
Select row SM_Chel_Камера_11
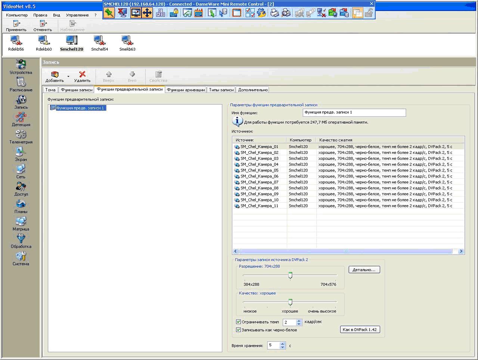tap(348, 206)
